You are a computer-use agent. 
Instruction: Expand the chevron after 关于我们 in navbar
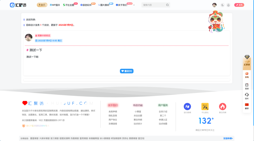tap(134, 5)
